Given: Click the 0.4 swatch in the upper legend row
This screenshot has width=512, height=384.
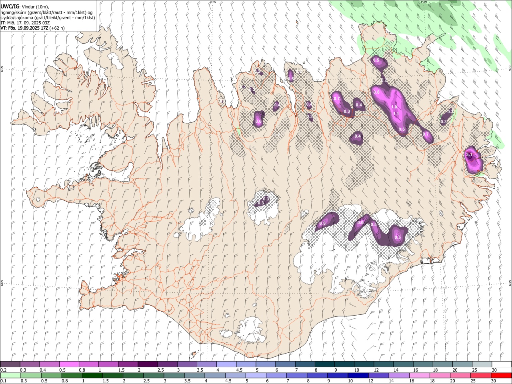Looking at the screenshot, I should 49,364.
